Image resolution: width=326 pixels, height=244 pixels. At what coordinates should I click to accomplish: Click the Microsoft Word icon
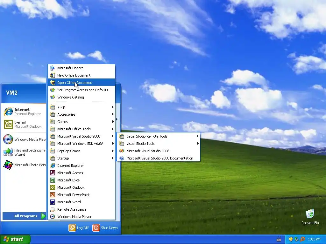(x=53, y=202)
